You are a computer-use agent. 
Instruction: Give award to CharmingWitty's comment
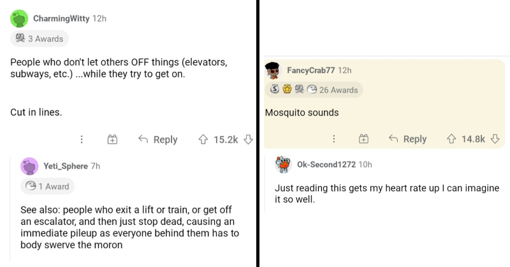112,139
